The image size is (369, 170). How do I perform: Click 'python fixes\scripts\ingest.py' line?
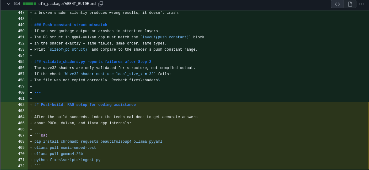point(67,160)
